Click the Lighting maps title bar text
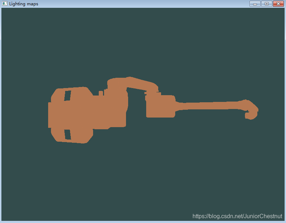Screen dimensions: 286x223 (23, 4)
